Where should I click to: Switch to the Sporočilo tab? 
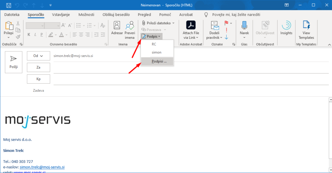36,15
